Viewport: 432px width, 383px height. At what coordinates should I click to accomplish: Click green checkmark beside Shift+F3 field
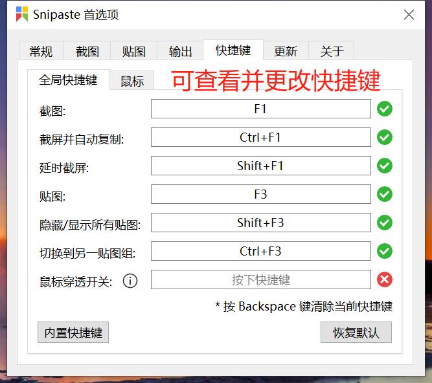pos(385,223)
